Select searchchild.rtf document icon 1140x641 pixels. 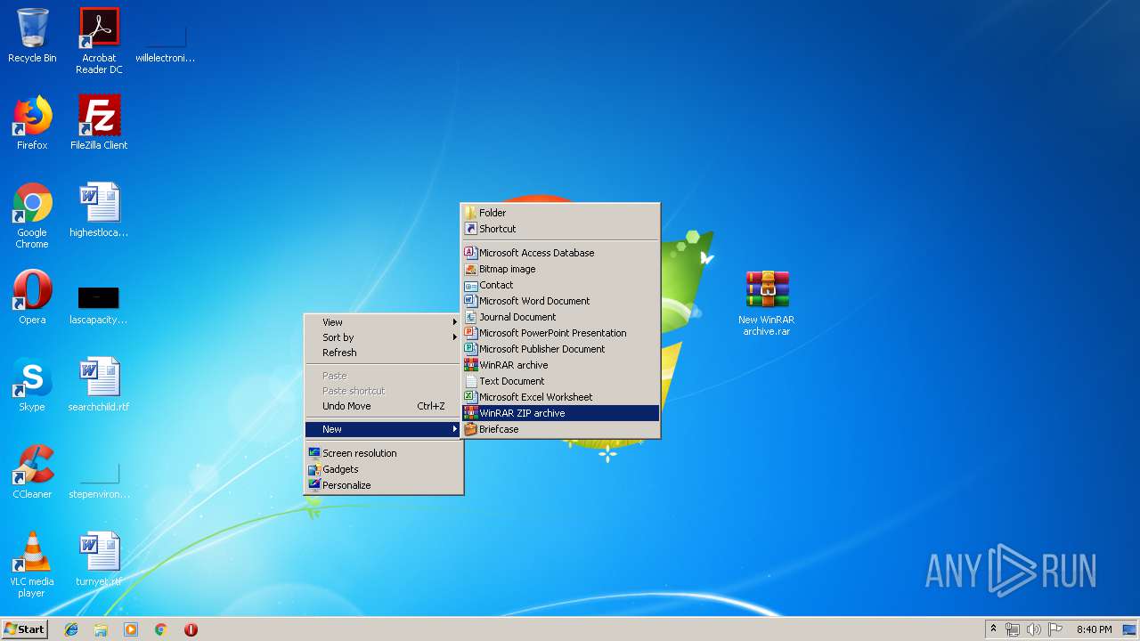pyautogui.click(x=99, y=385)
